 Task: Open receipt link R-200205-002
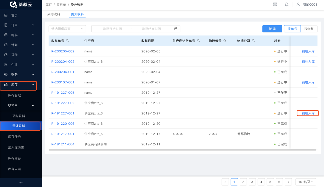(x=63, y=51)
